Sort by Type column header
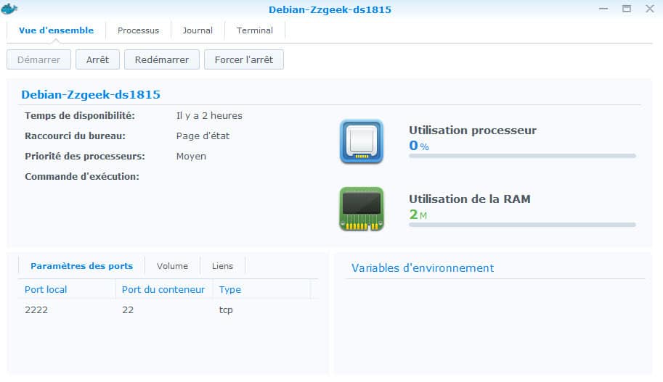This screenshot has height=382, width=663. click(261, 289)
